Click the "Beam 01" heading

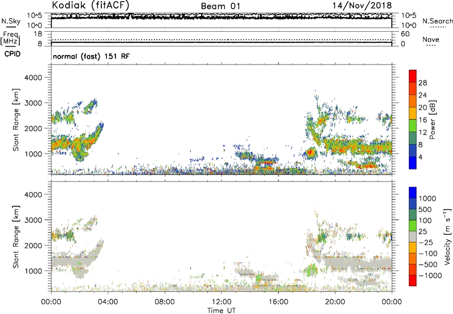[x=220, y=6]
